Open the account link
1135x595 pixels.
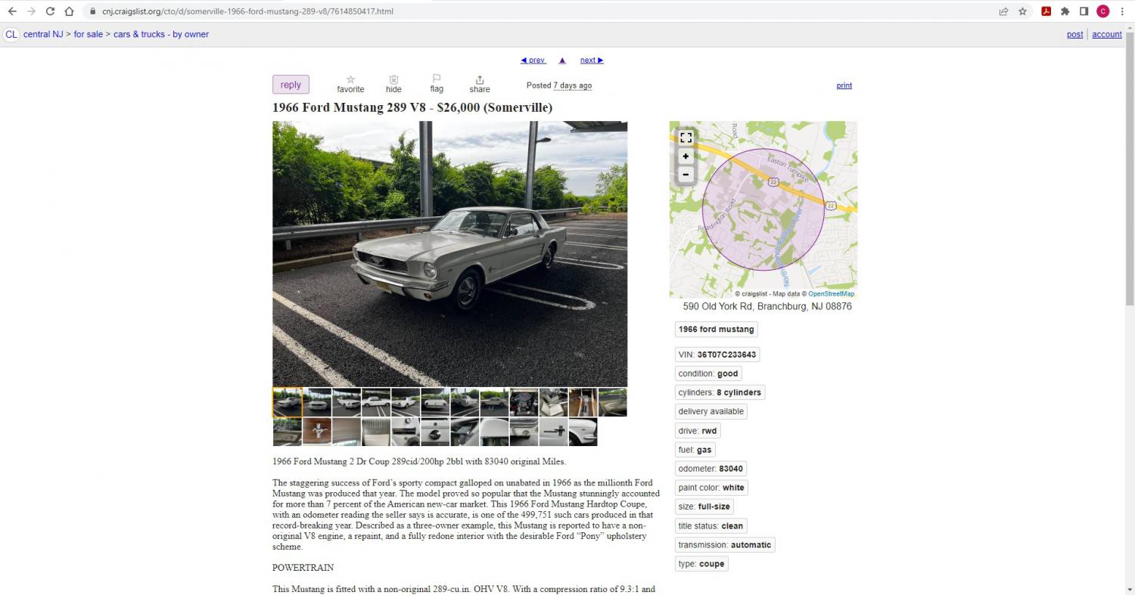(1106, 34)
